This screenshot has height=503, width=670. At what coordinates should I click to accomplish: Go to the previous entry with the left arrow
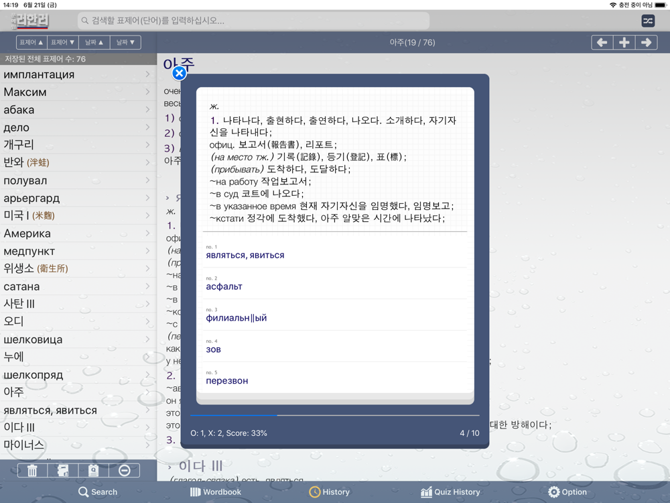click(x=602, y=42)
